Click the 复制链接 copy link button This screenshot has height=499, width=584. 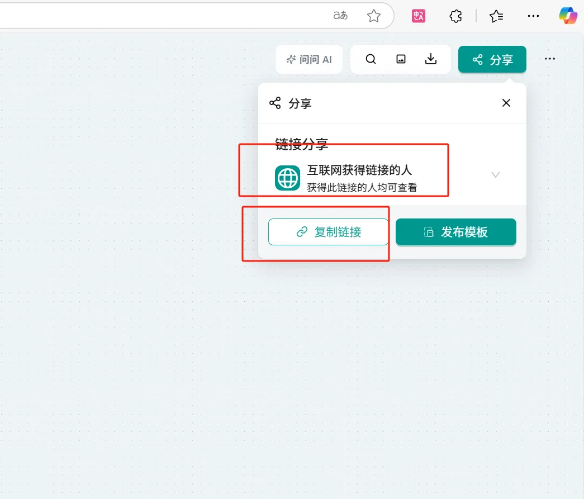pyautogui.click(x=328, y=232)
